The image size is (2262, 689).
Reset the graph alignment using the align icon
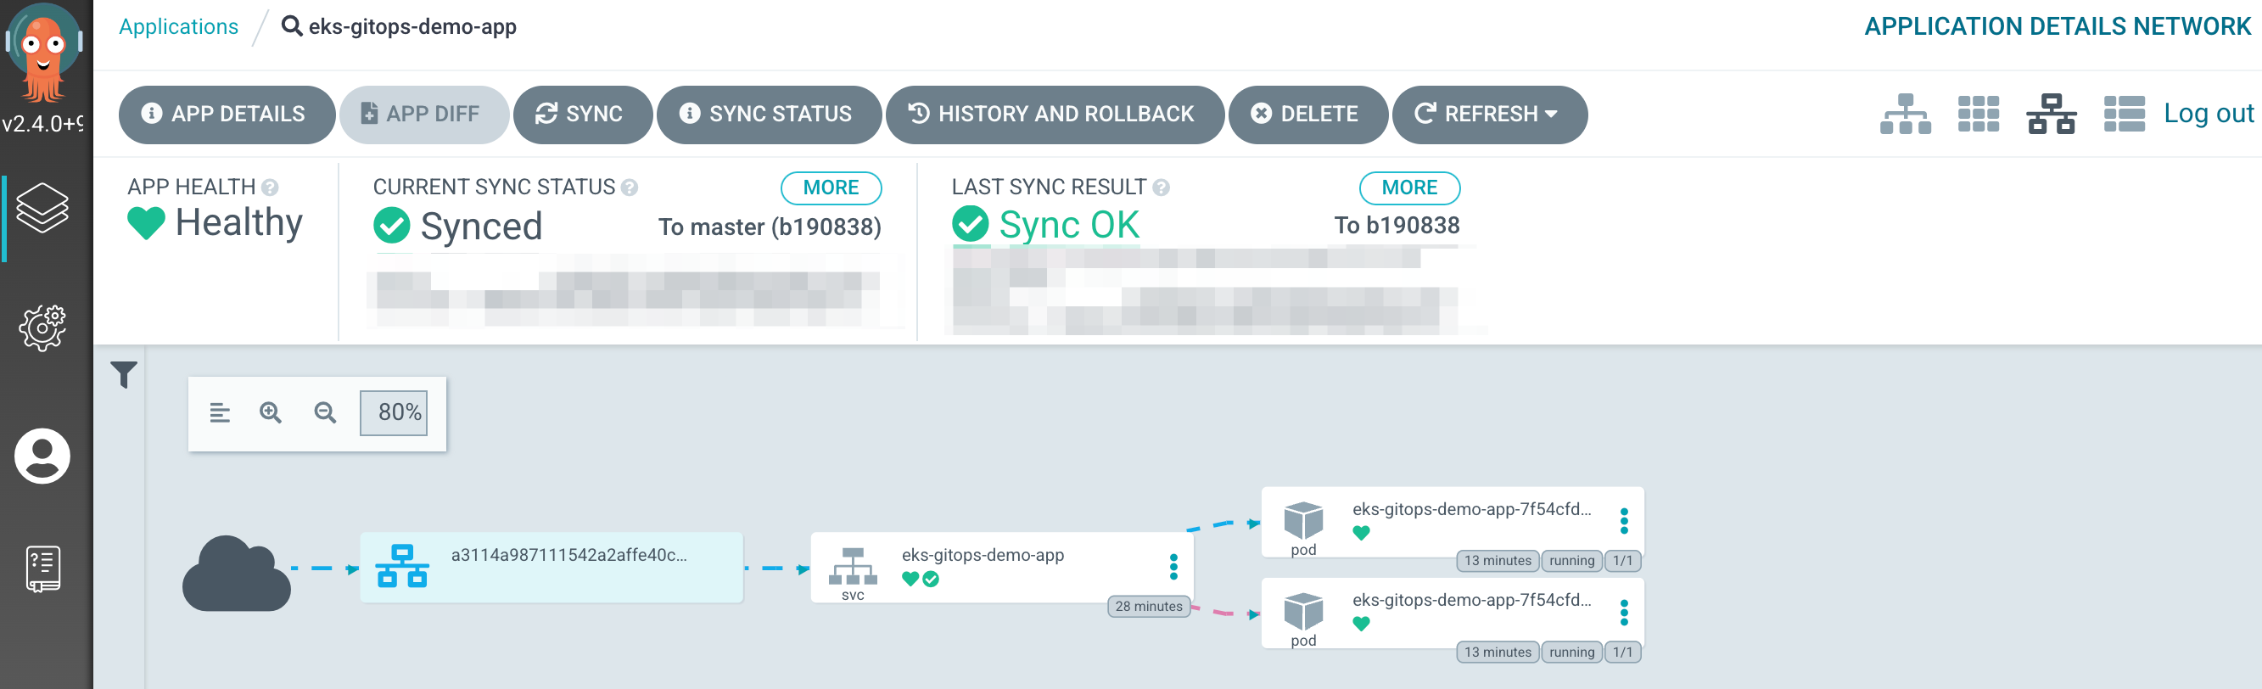tap(219, 412)
